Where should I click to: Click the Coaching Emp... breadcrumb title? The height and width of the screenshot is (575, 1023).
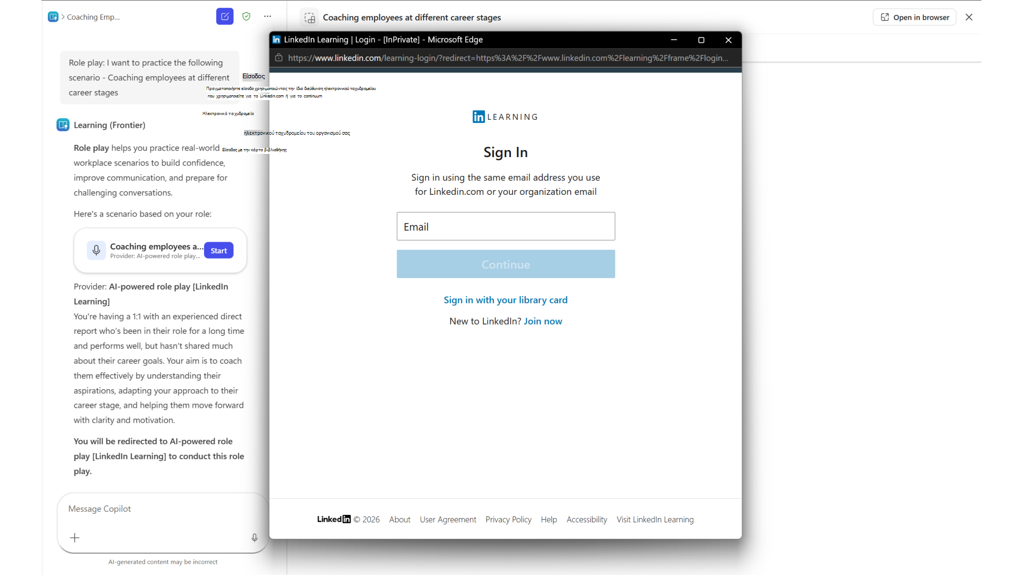coord(93,17)
